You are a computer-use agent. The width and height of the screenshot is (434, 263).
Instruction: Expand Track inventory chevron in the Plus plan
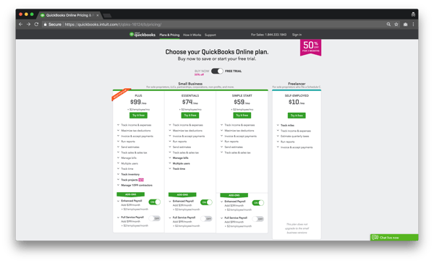pyautogui.click(x=118, y=174)
